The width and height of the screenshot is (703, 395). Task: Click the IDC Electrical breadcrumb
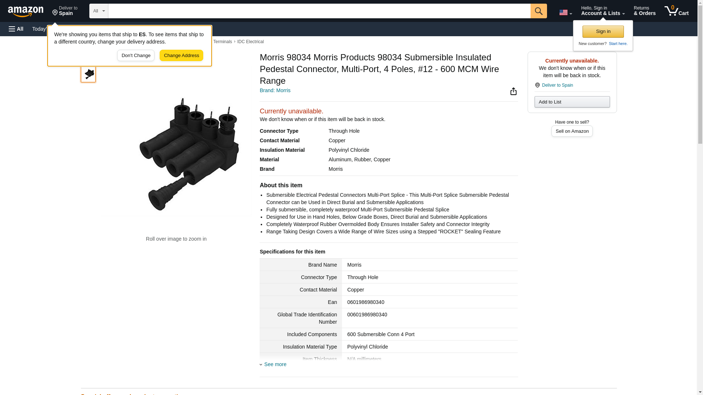pyautogui.click(x=250, y=42)
